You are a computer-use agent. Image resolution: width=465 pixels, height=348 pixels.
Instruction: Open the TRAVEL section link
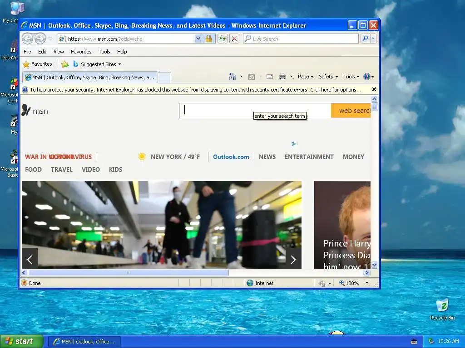(61, 169)
